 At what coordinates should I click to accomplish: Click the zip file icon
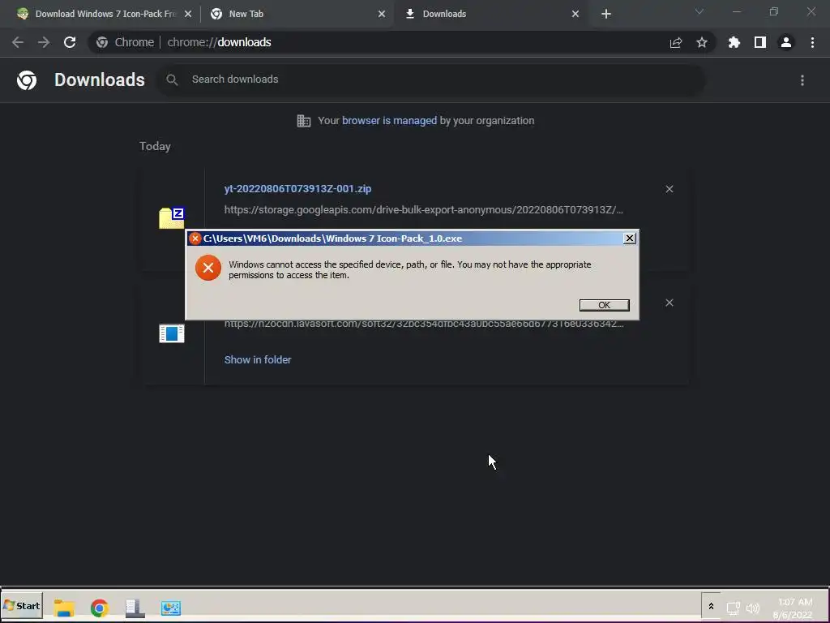pos(172,217)
